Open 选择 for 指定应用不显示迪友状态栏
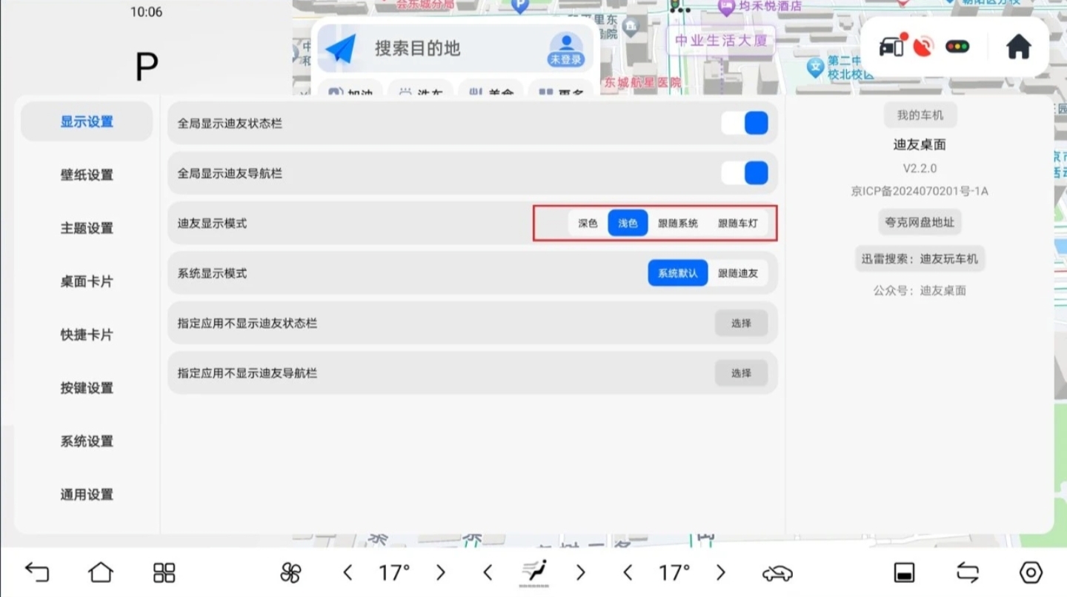The image size is (1067, 597). click(741, 324)
